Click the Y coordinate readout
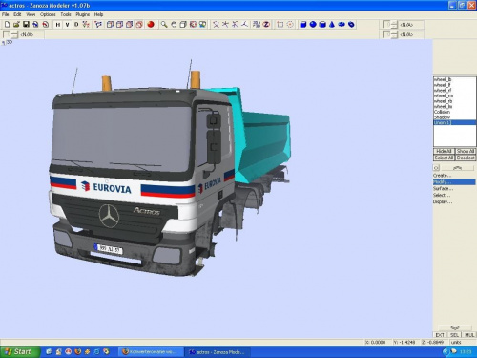The image size is (477, 358). [x=405, y=343]
